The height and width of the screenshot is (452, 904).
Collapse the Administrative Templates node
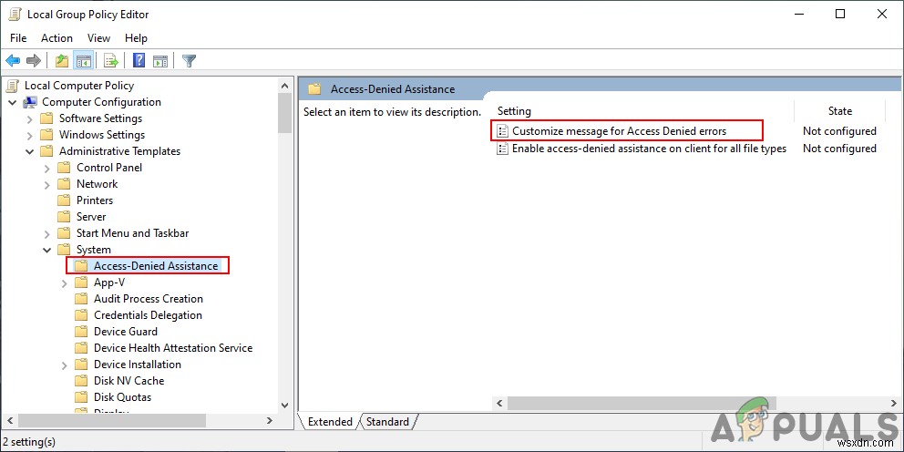coord(30,151)
